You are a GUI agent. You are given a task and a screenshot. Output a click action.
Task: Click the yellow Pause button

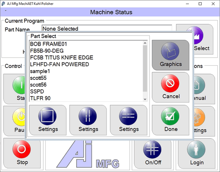click(x=14, y=121)
